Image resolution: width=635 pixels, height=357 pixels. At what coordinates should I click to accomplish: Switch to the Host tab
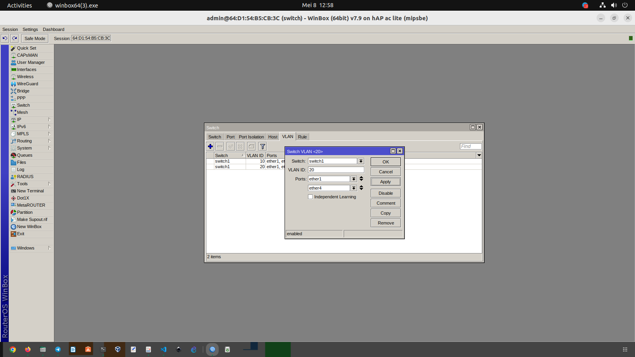[x=273, y=137]
